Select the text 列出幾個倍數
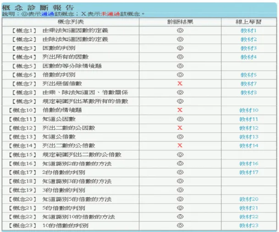 point(62,84)
